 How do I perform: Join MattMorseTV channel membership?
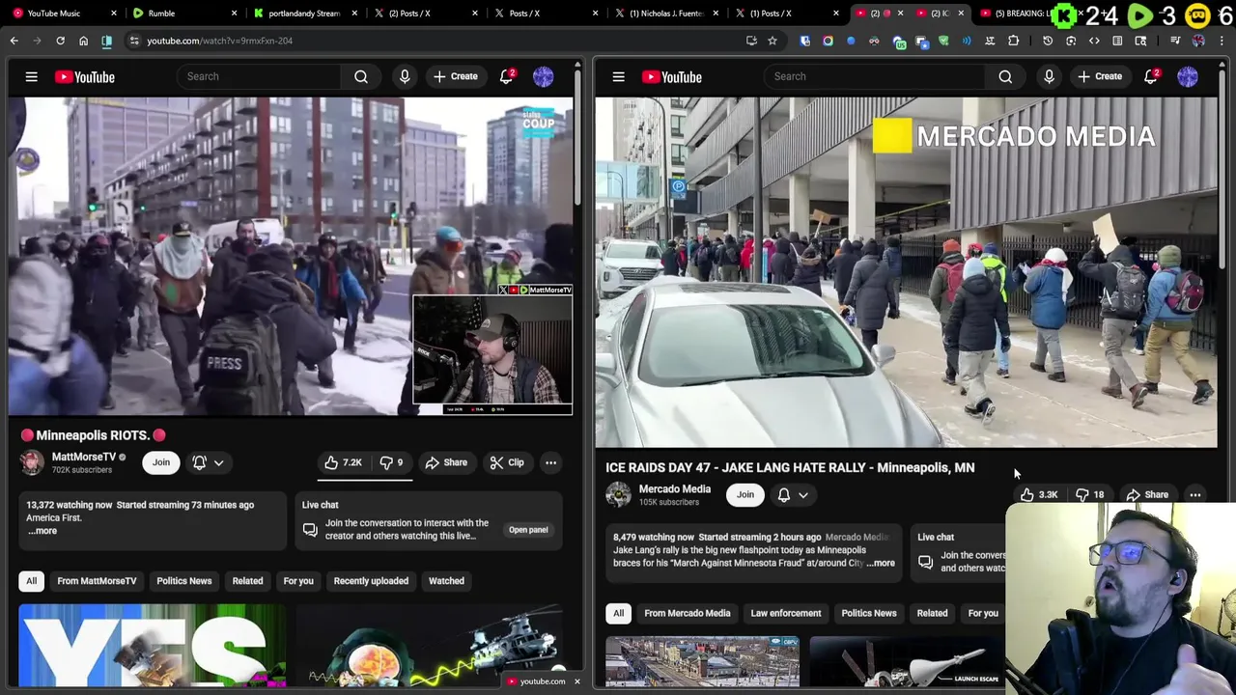[160, 462]
